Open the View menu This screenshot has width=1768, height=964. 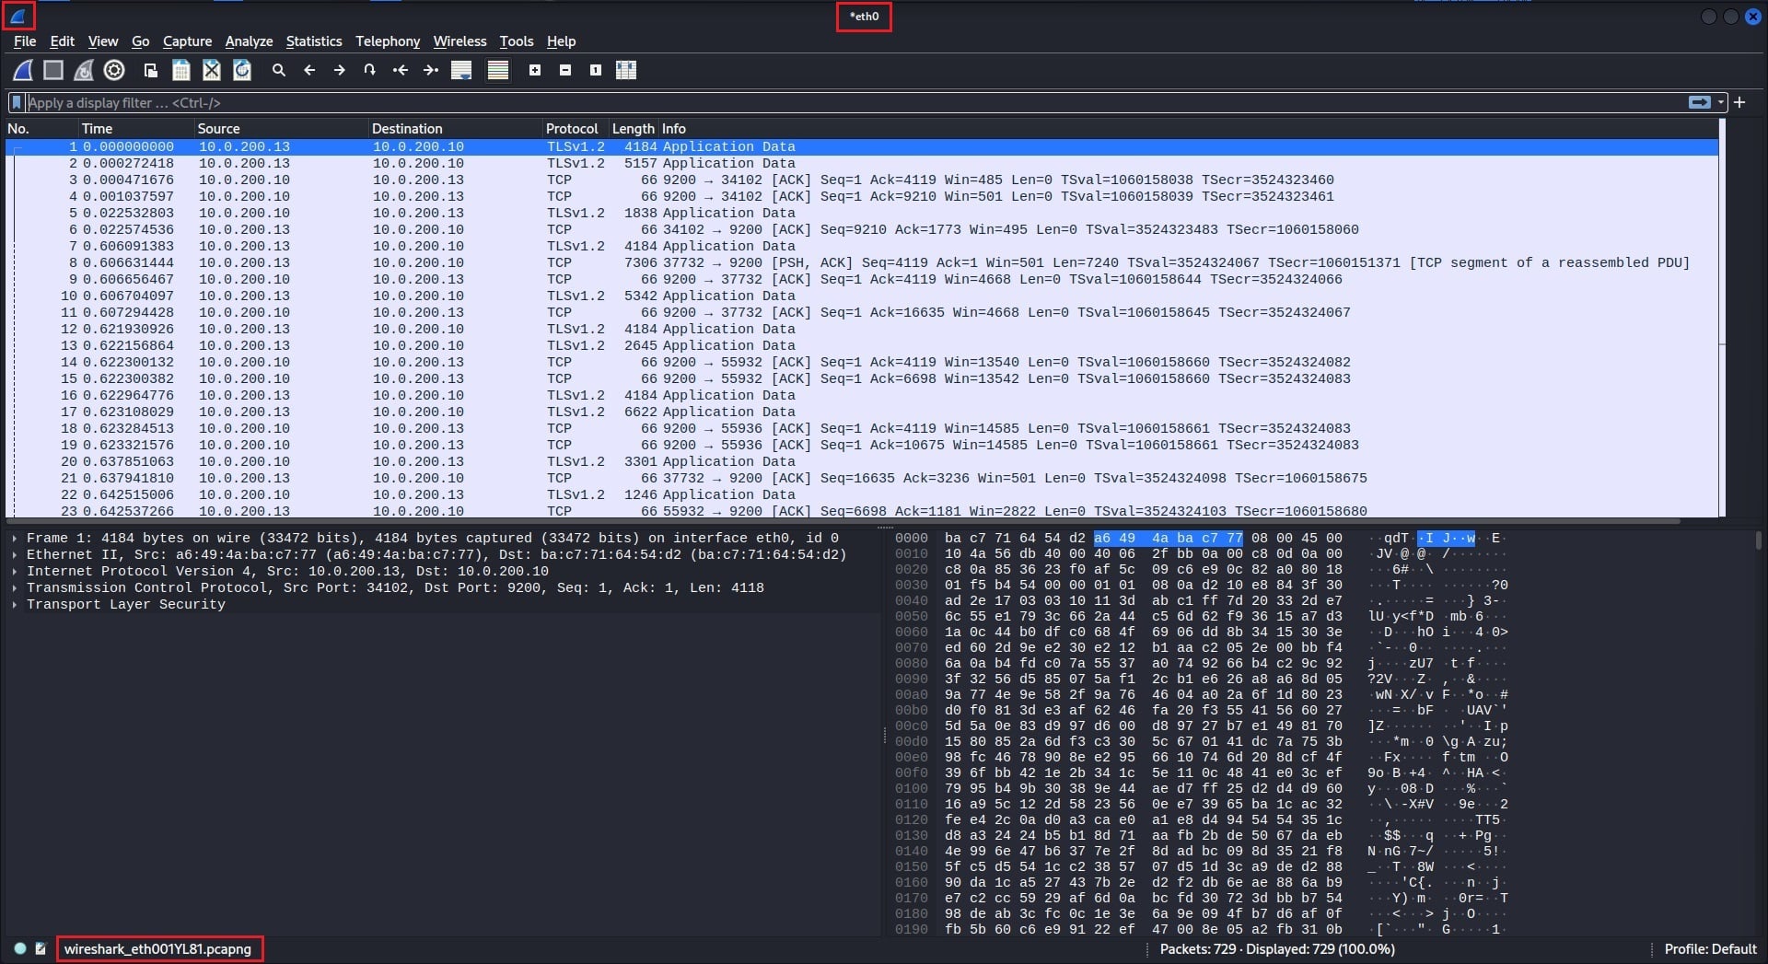[x=103, y=41]
